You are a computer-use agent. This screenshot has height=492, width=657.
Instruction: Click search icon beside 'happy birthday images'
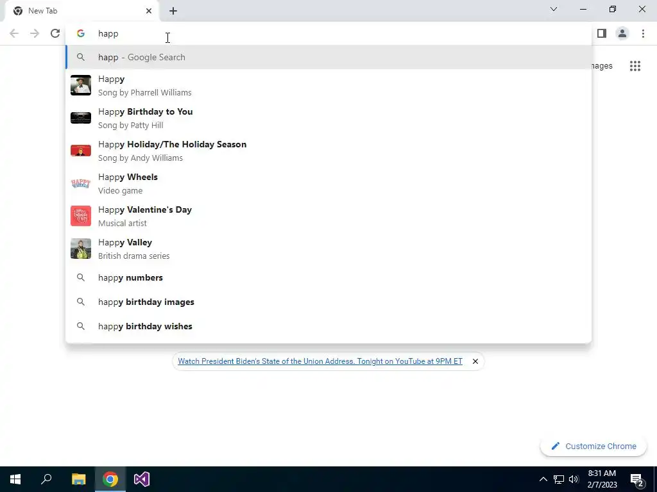(x=81, y=302)
